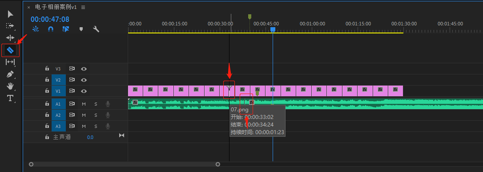This screenshot has height=172, width=483.
Task: Toggle A2 track targeting
Action: click(58, 115)
